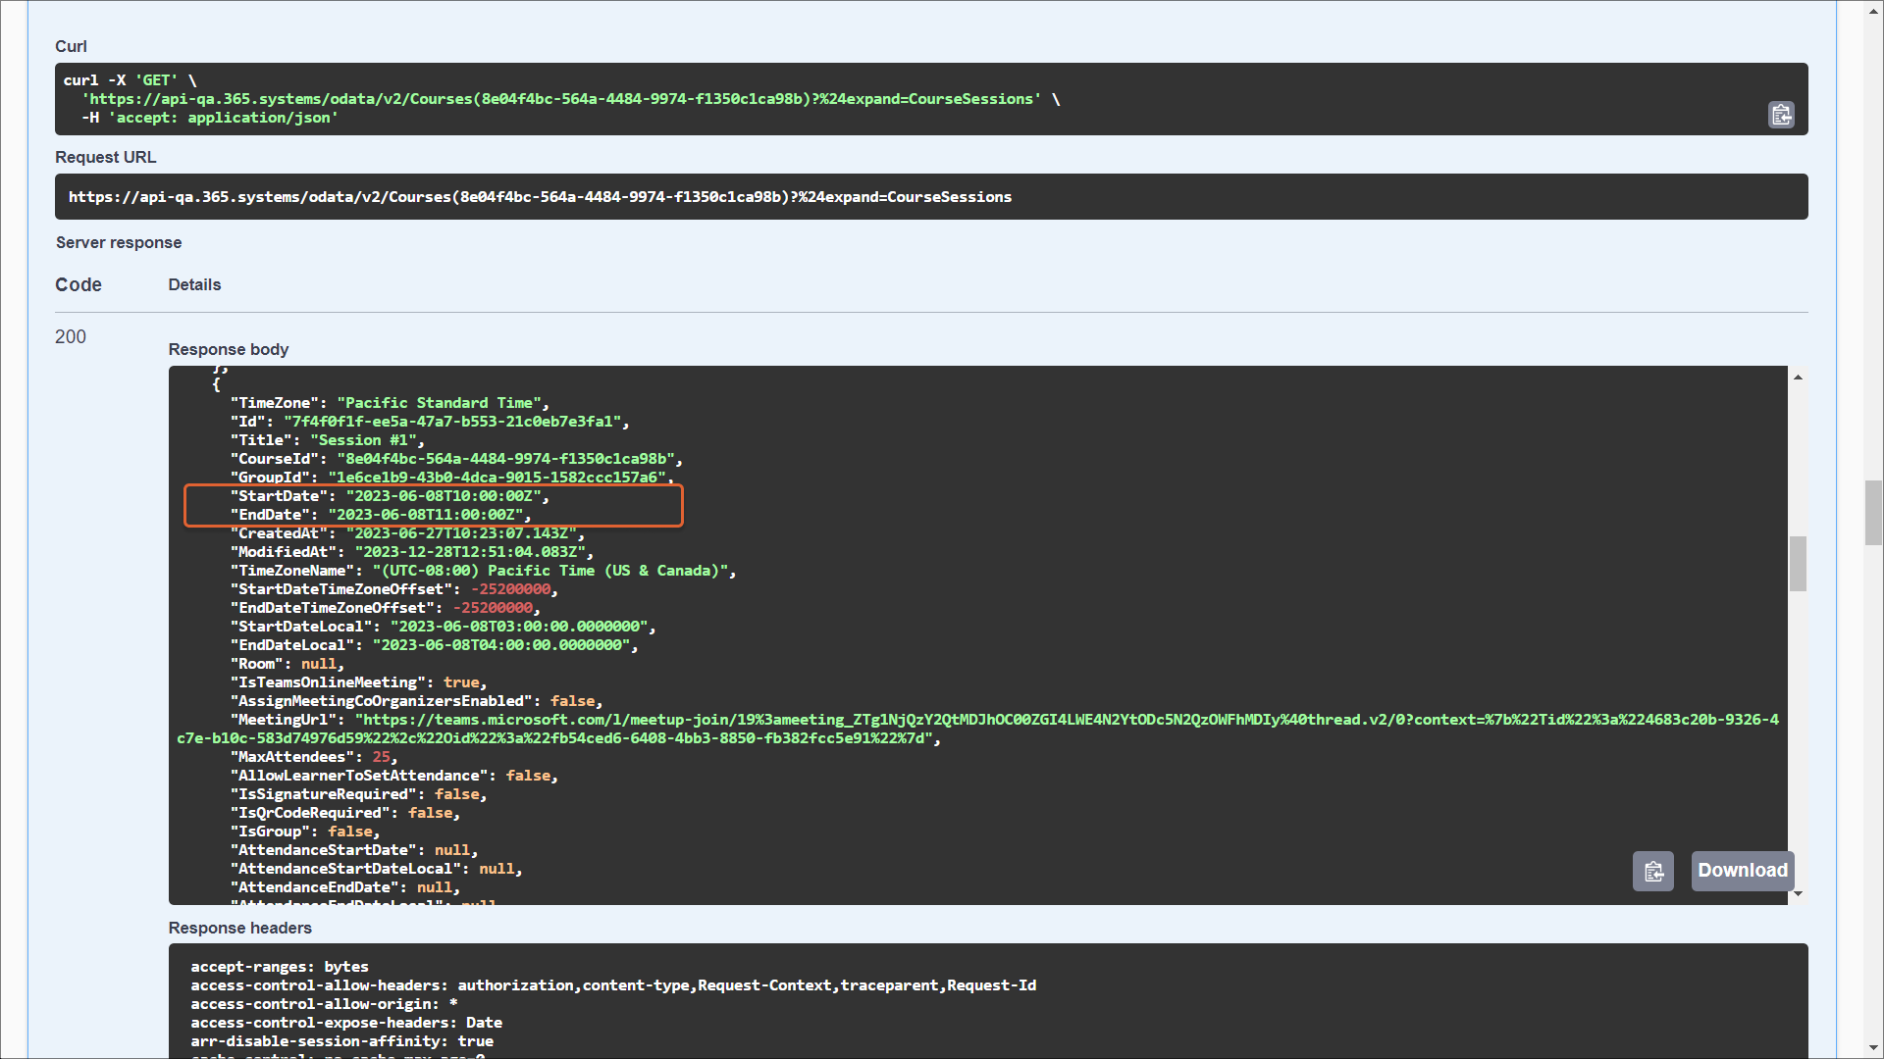Click the response body scrollbar thumb
This screenshot has width=1884, height=1059.
tap(1798, 564)
